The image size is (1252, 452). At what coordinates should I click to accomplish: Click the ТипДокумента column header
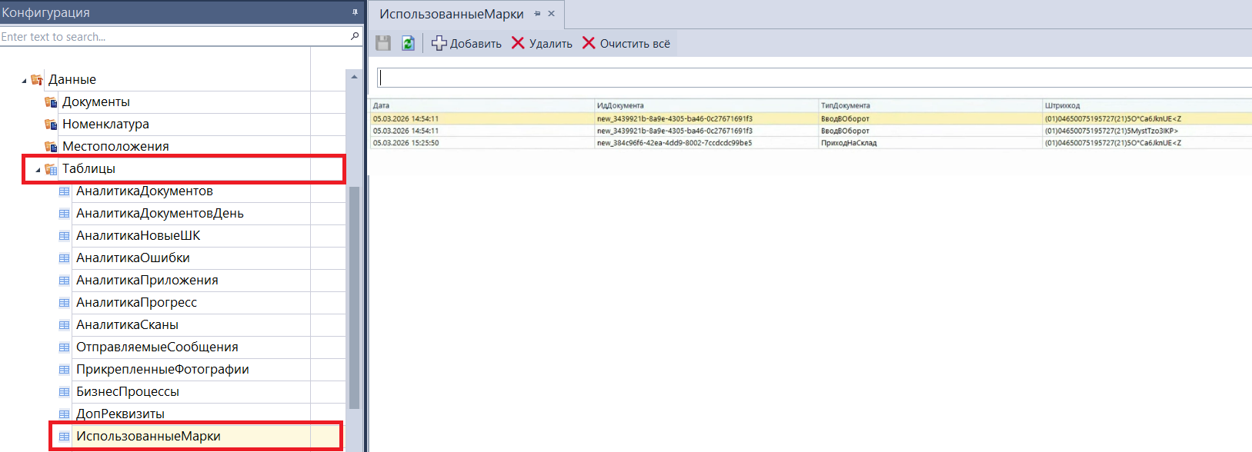coord(930,105)
